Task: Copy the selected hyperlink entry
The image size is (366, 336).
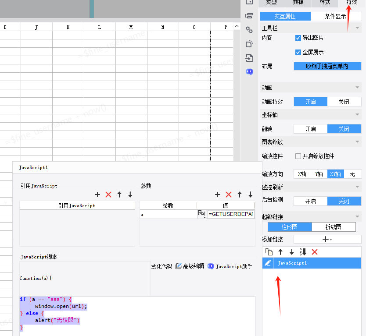Action: click(x=269, y=252)
